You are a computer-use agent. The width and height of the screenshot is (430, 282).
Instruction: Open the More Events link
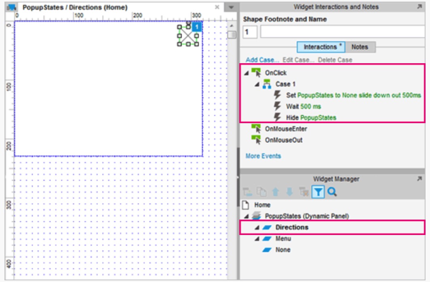click(x=263, y=156)
